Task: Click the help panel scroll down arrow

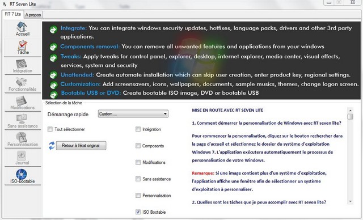Action: click(351, 201)
